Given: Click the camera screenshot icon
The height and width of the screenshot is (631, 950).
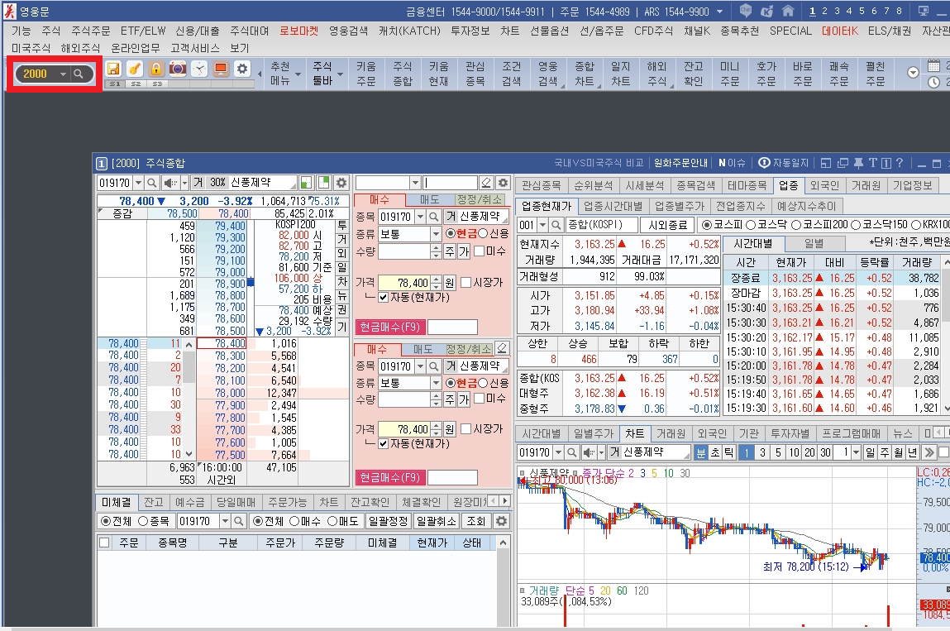Looking at the screenshot, I should click(178, 69).
